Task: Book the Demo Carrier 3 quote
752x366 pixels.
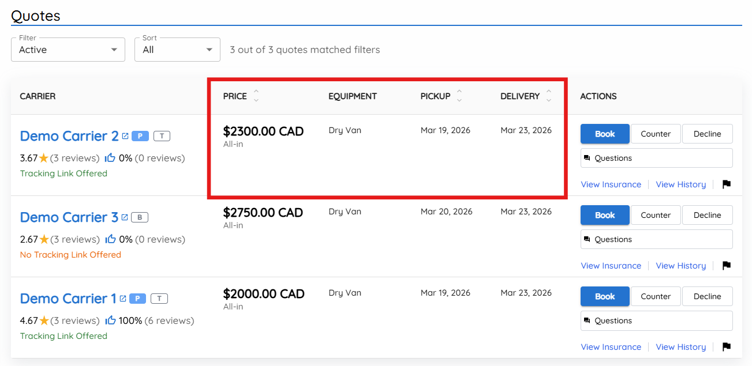Action: [x=605, y=215]
